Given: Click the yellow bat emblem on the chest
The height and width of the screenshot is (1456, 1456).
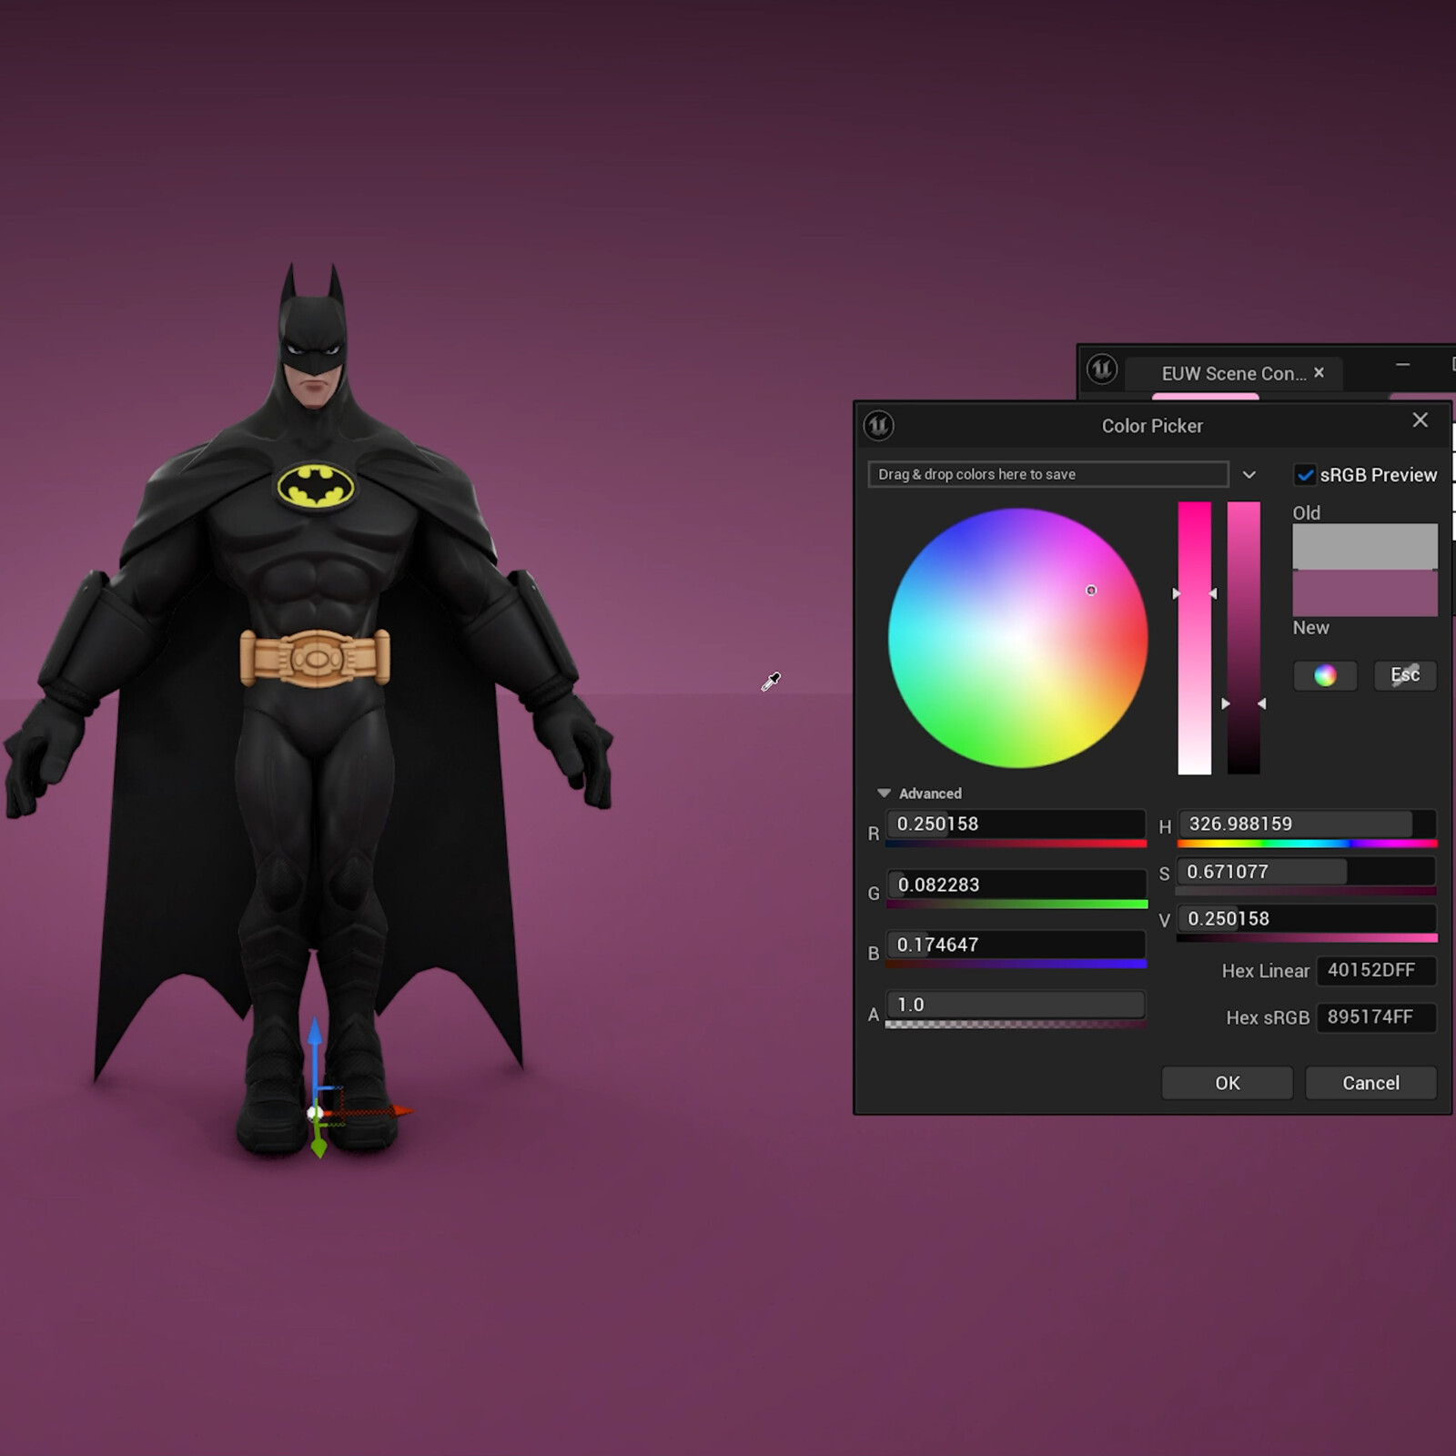Looking at the screenshot, I should (315, 486).
